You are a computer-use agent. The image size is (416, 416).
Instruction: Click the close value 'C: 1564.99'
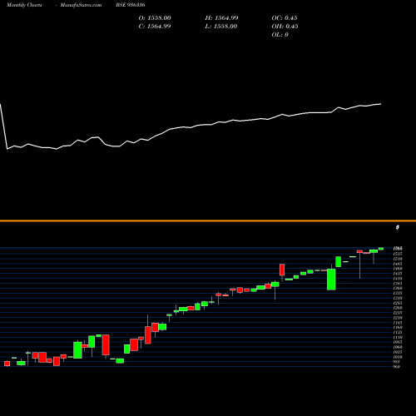point(155,27)
